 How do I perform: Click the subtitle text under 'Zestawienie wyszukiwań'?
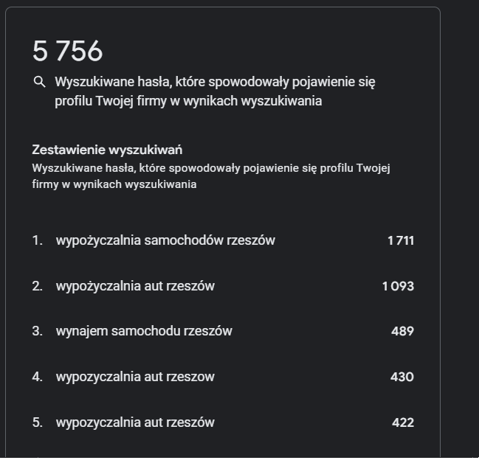(210, 175)
